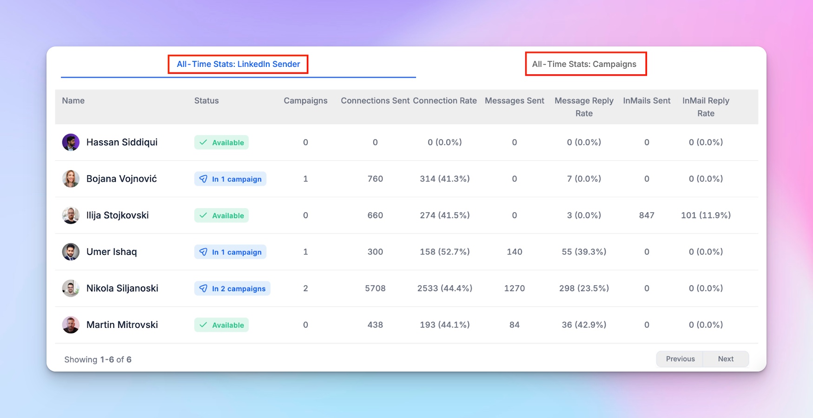The width and height of the screenshot is (813, 418).
Task: Click the send icon in Umer Ishaq's status
Action: click(203, 252)
